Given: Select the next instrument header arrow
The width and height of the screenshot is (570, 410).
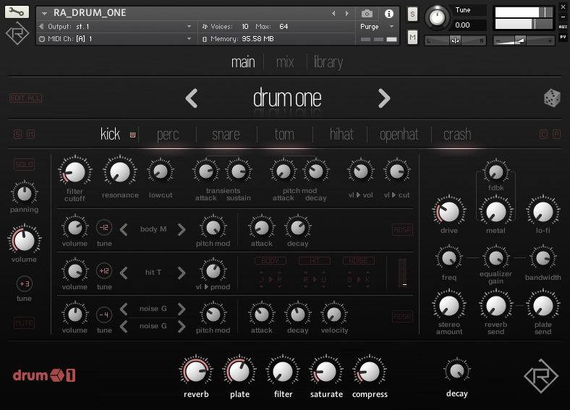Looking at the screenshot, I should [x=346, y=14].
